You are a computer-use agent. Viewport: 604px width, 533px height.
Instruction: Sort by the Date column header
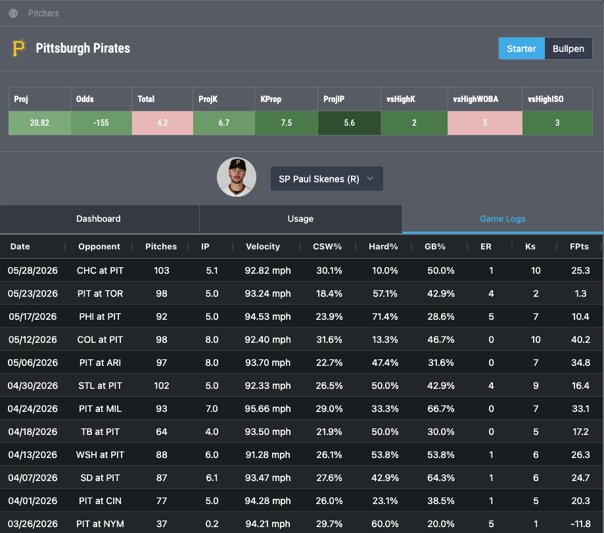[x=20, y=247]
